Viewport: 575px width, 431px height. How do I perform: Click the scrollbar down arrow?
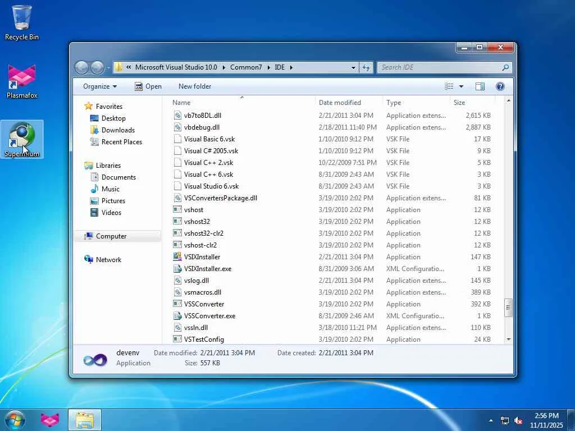tap(508, 340)
